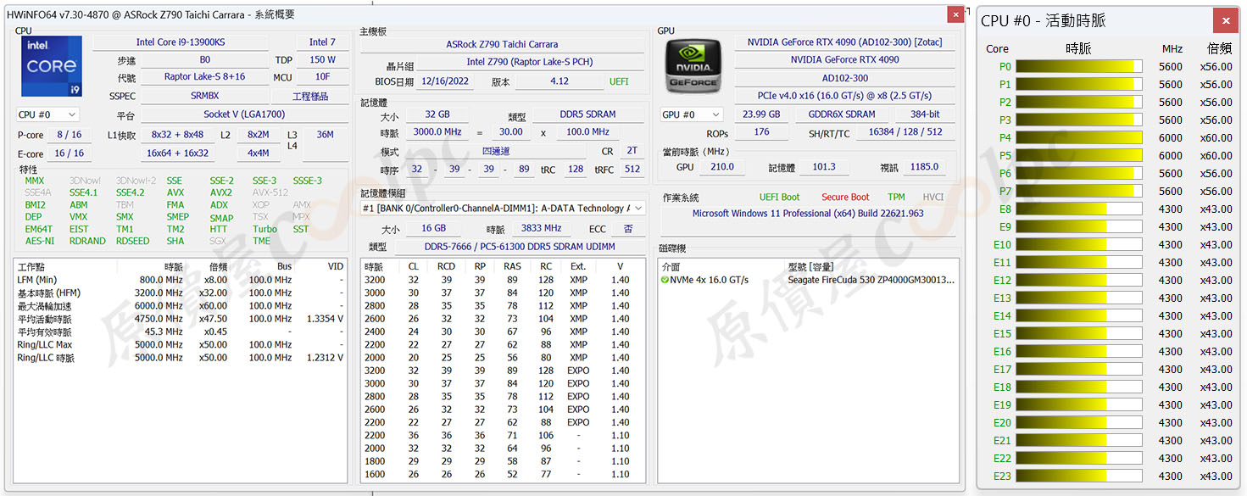Click the green NVMe drive status icon
Screen dimensions: 1247x496
pyautogui.click(x=665, y=280)
